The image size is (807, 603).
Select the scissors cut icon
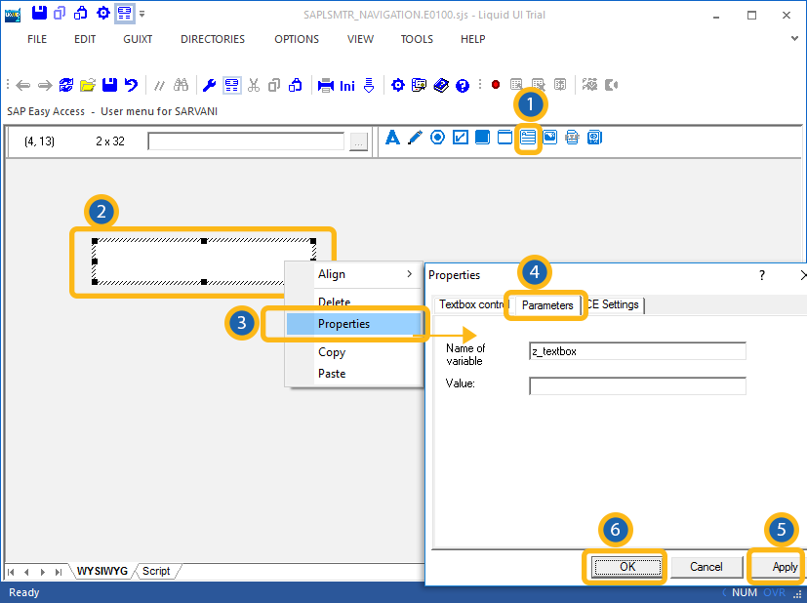click(x=254, y=85)
